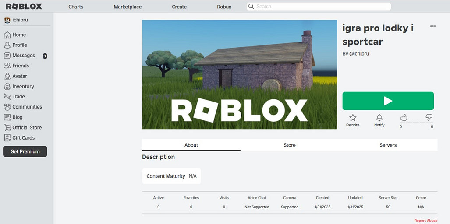450x224 pixels.
Task: Switch to the Store tab
Action: click(x=290, y=145)
